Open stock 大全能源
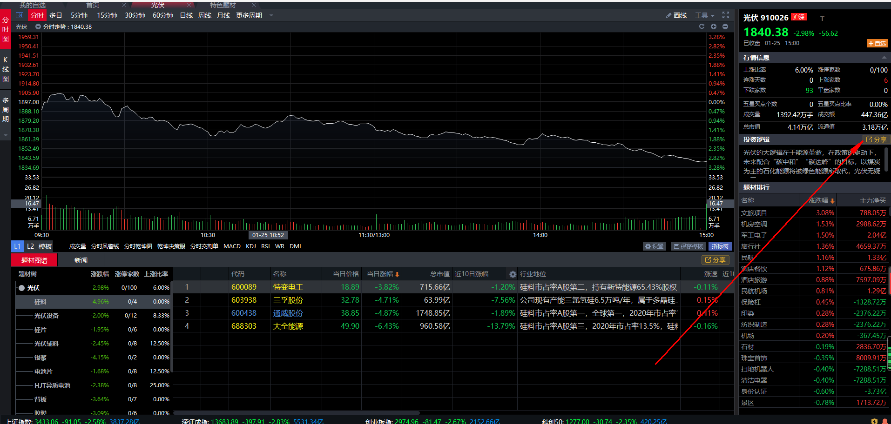 tap(288, 326)
